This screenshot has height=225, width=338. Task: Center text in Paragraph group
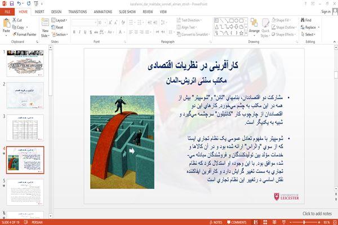tap(136, 32)
